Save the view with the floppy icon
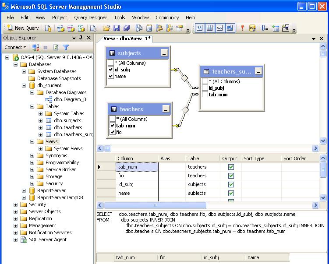This screenshot has height=264, width=329. click(x=117, y=28)
